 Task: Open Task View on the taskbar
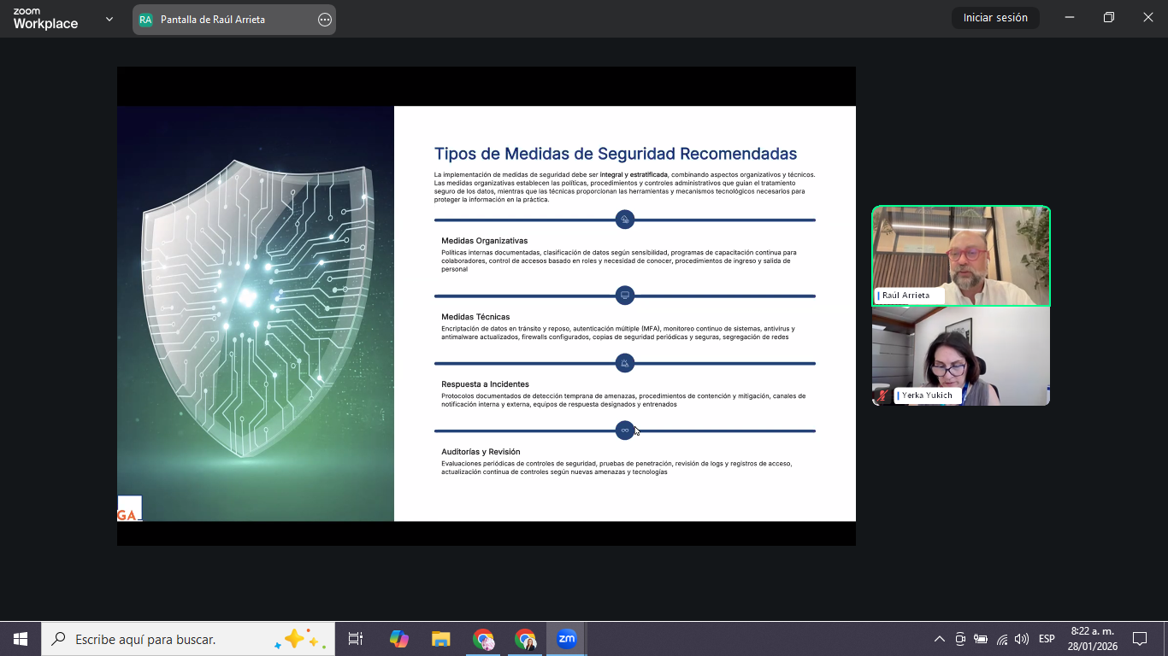pyautogui.click(x=356, y=639)
